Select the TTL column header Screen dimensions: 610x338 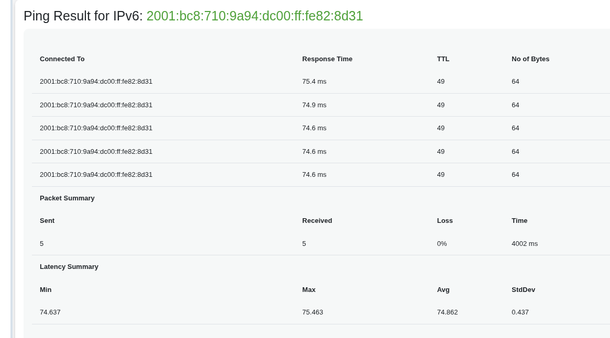click(x=443, y=59)
